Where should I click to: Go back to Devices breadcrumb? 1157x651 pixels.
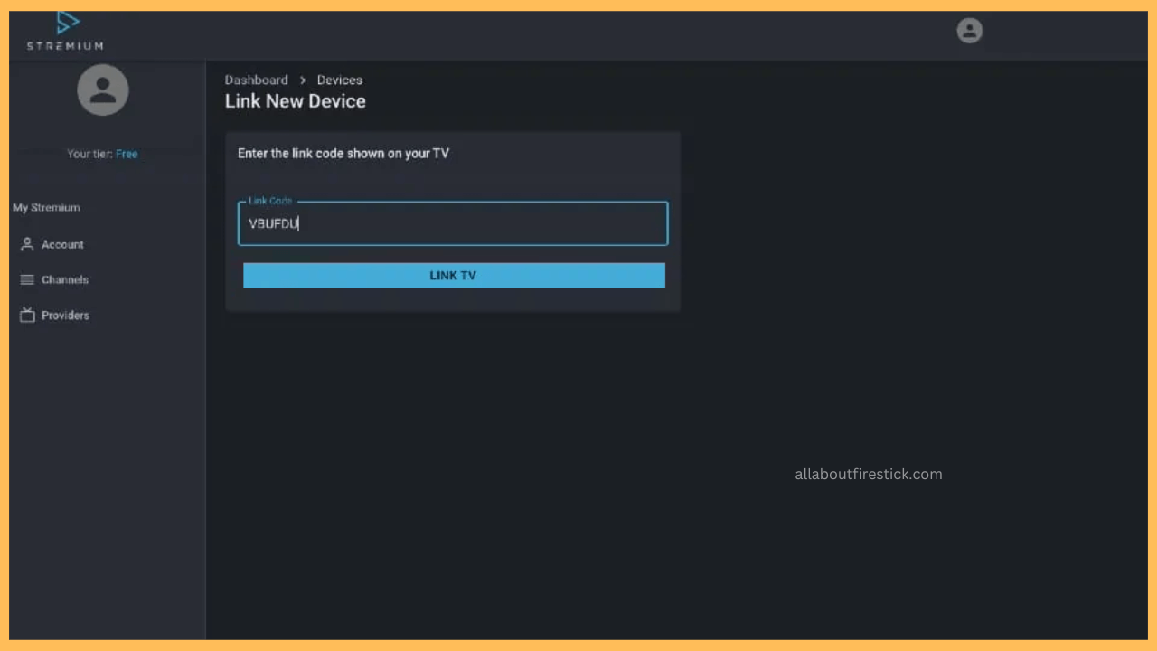(339, 80)
